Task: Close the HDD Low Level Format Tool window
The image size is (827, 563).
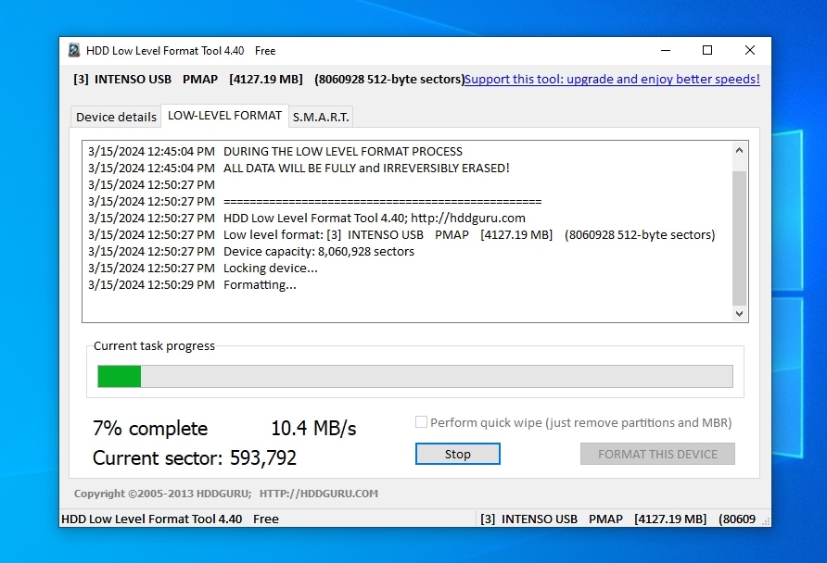Action: (x=749, y=50)
